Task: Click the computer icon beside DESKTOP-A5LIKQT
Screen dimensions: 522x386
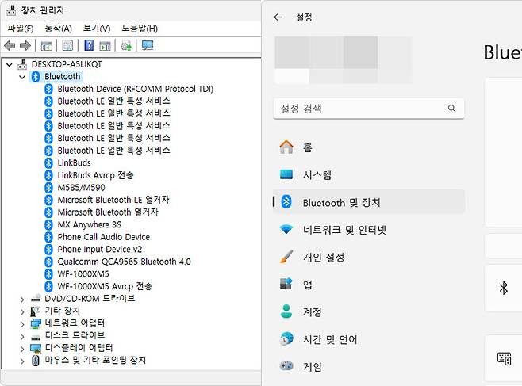Action: click(22, 64)
